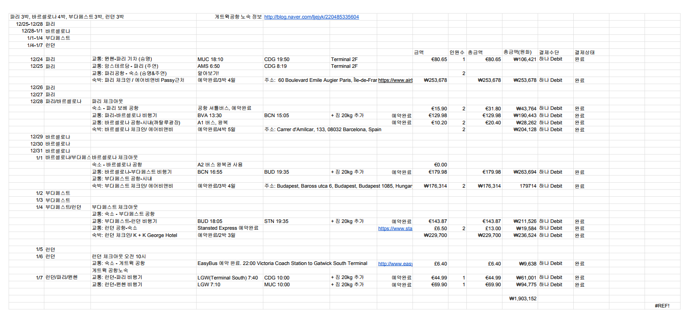Select the MUC 18:10 departure cell
The image size is (686, 317).
click(211, 59)
